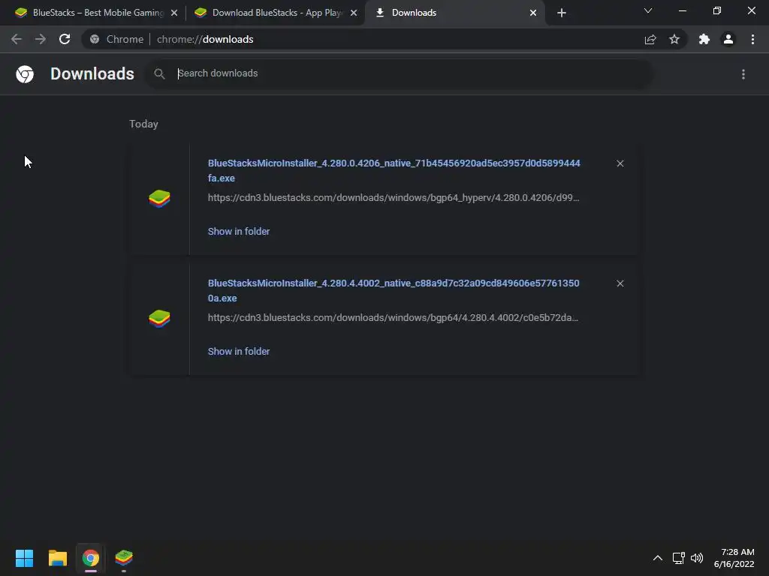
Task: Open Downloads page more actions menu
Action: tap(743, 74)
